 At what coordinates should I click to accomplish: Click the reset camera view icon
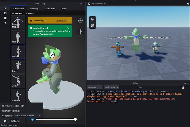tap(80, 21)
